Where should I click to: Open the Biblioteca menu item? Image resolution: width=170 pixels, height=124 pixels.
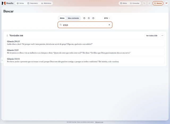pyautogui.click(x=46, y=3)
